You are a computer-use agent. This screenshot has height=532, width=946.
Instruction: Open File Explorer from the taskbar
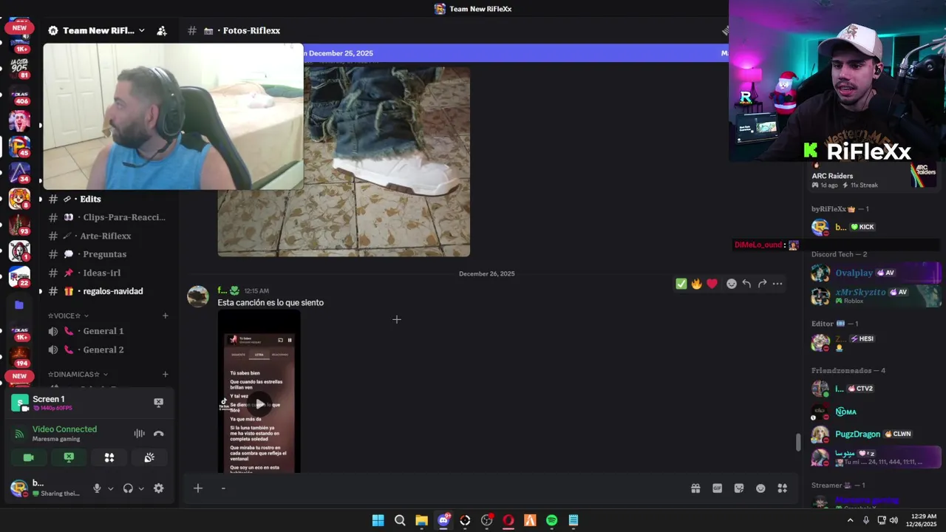coord(421,520)
